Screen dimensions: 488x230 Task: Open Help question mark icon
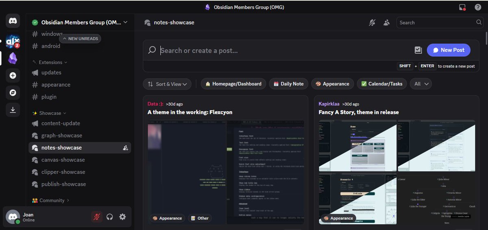pyautogui.click(x=478, y=7)
